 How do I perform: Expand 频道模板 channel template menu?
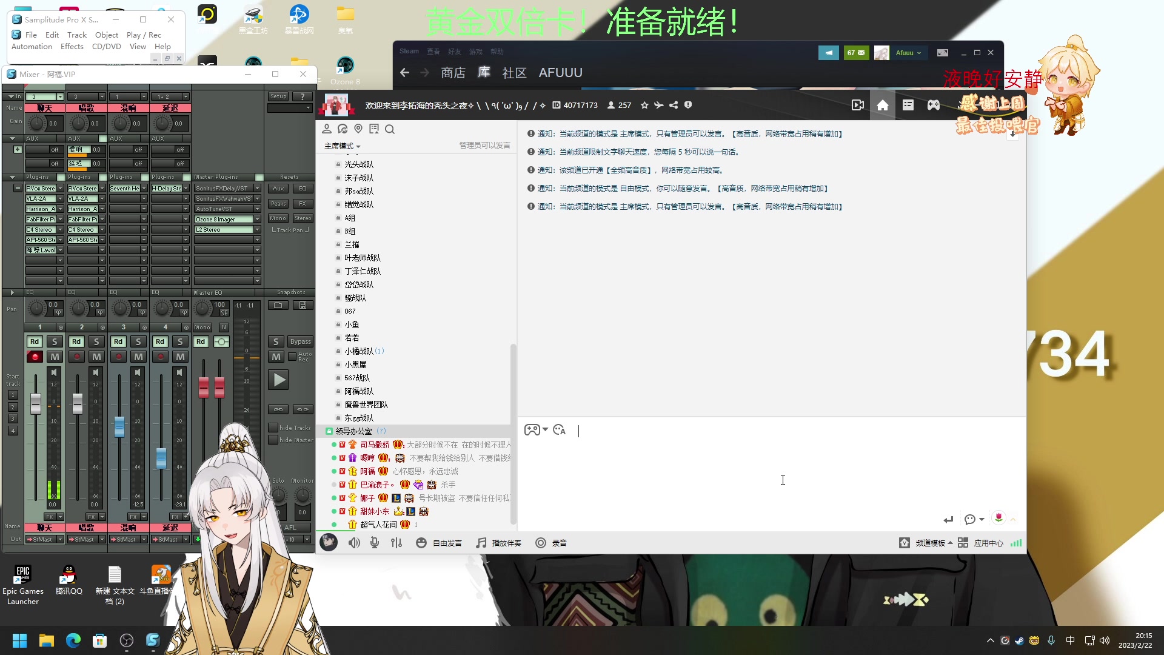(x=934, y=543)
